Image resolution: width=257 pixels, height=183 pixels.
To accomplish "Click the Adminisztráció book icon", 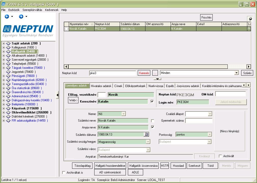I will pyautogui.click(x=8, y=96).
